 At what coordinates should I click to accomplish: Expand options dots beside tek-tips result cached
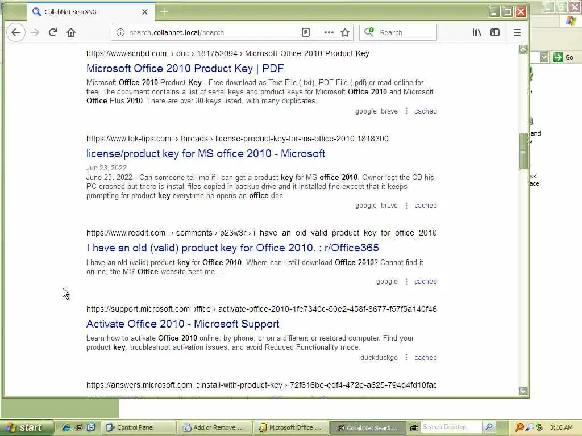click(x=406, y=206)
